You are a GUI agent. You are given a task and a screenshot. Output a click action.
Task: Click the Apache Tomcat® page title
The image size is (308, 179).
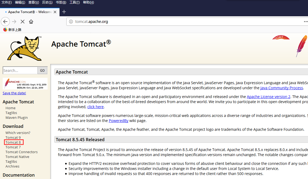tap(81, 43)
